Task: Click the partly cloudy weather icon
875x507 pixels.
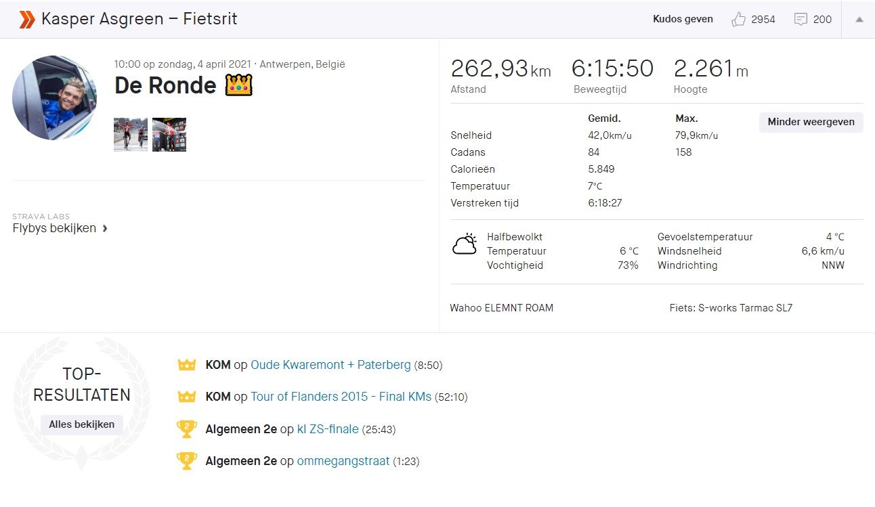Action: coord(465,244)
